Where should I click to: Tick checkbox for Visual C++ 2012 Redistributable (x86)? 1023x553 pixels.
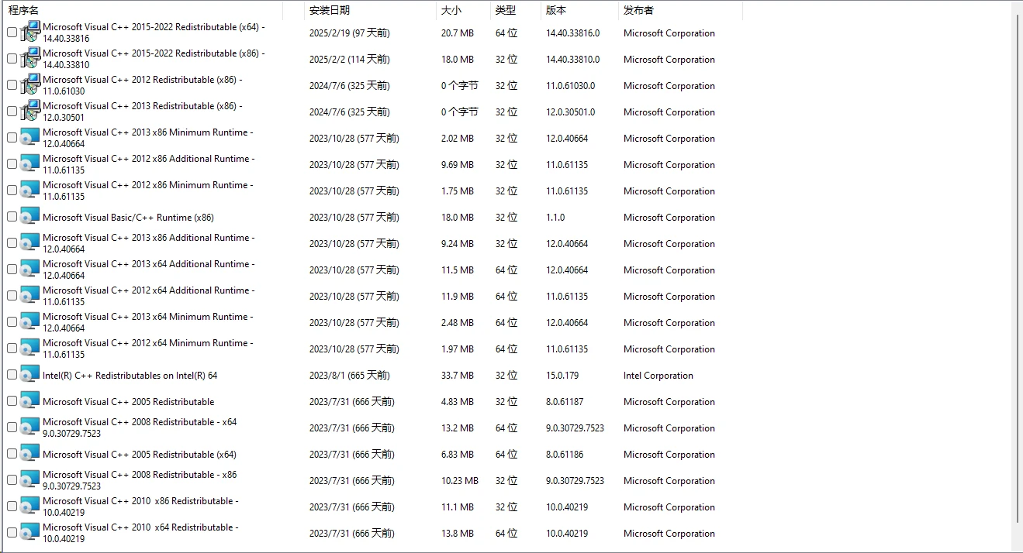12,85
